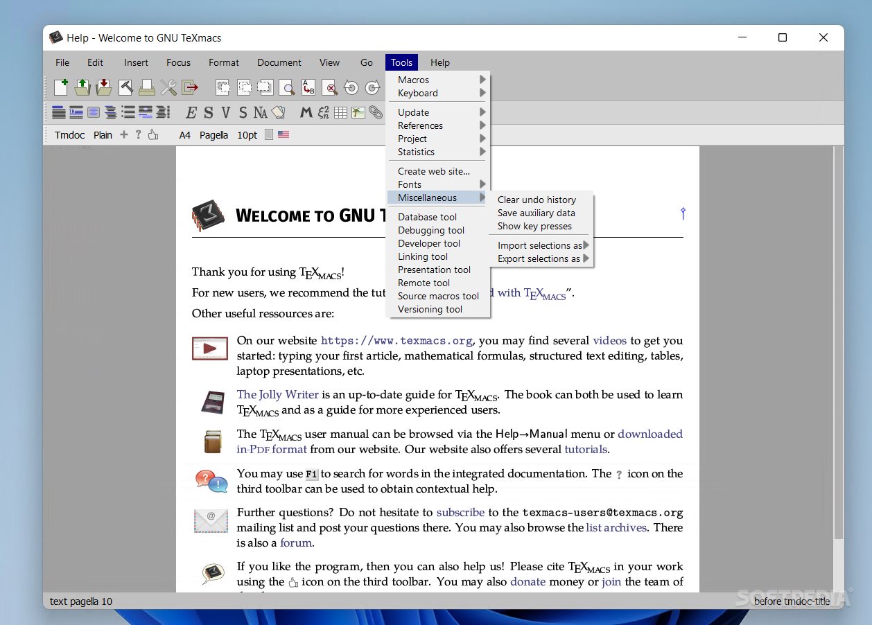Click the TH theorem environment icon

pos(76,112)
